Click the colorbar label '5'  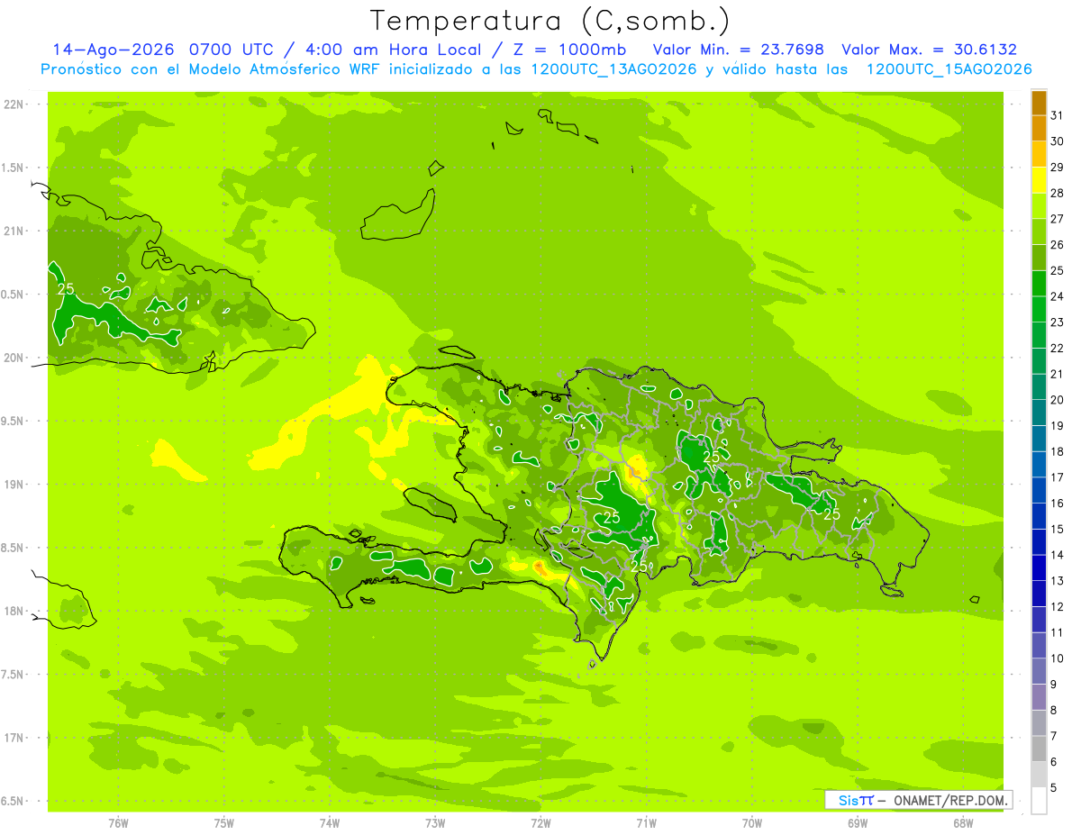pyautogui.click(x=1053, y=787)
